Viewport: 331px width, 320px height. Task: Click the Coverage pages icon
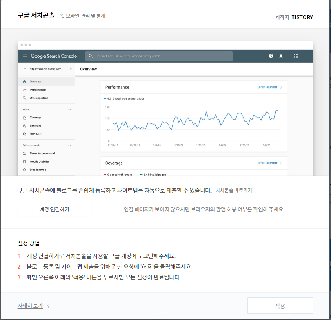coord(25,117)
